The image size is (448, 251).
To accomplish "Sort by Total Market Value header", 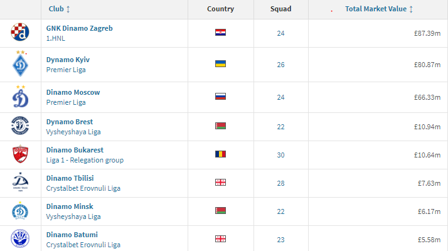I will click(379, 9).
